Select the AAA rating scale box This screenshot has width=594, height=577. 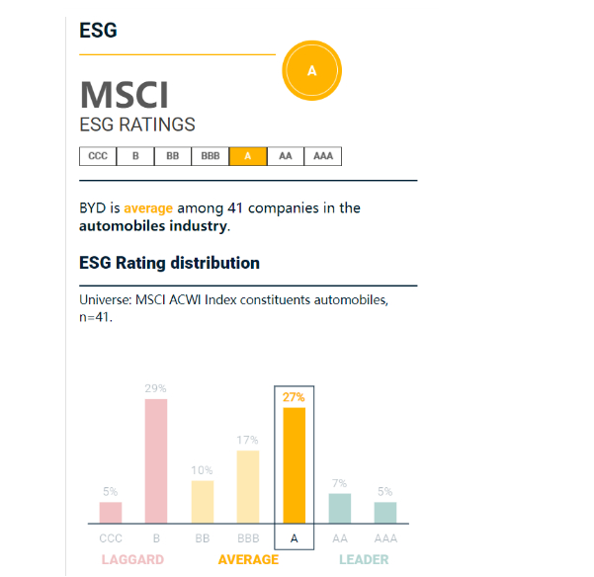322,156
